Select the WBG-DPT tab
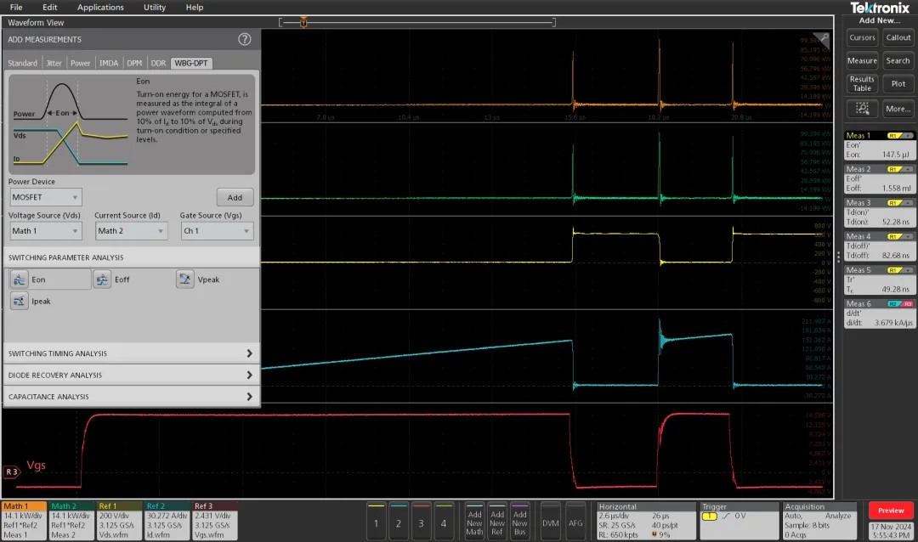 [191, 63]
